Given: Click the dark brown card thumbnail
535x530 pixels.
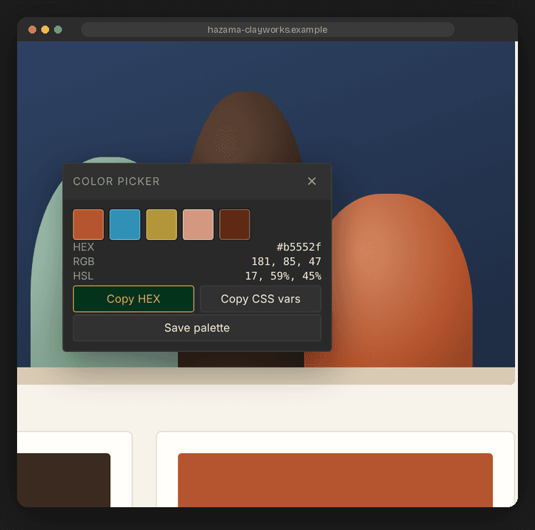Looking at the screenshot, I should (x=63, y=480).
